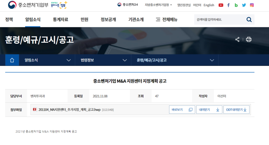Expand the 훈령/예규/고시/공고 breadcrumb dropdown
Viewport: 269px width, 145px height.
coord(175,60)
